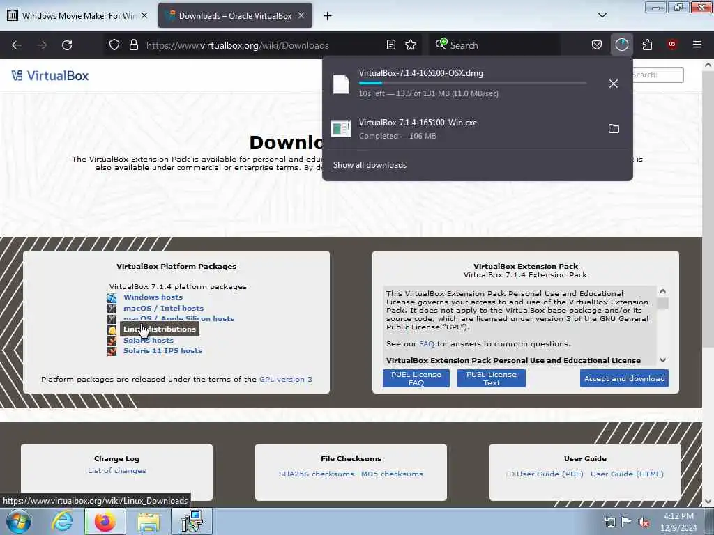Click the Firefox taskbar icon
Viewport: 714px width, 535px height.
105,521
